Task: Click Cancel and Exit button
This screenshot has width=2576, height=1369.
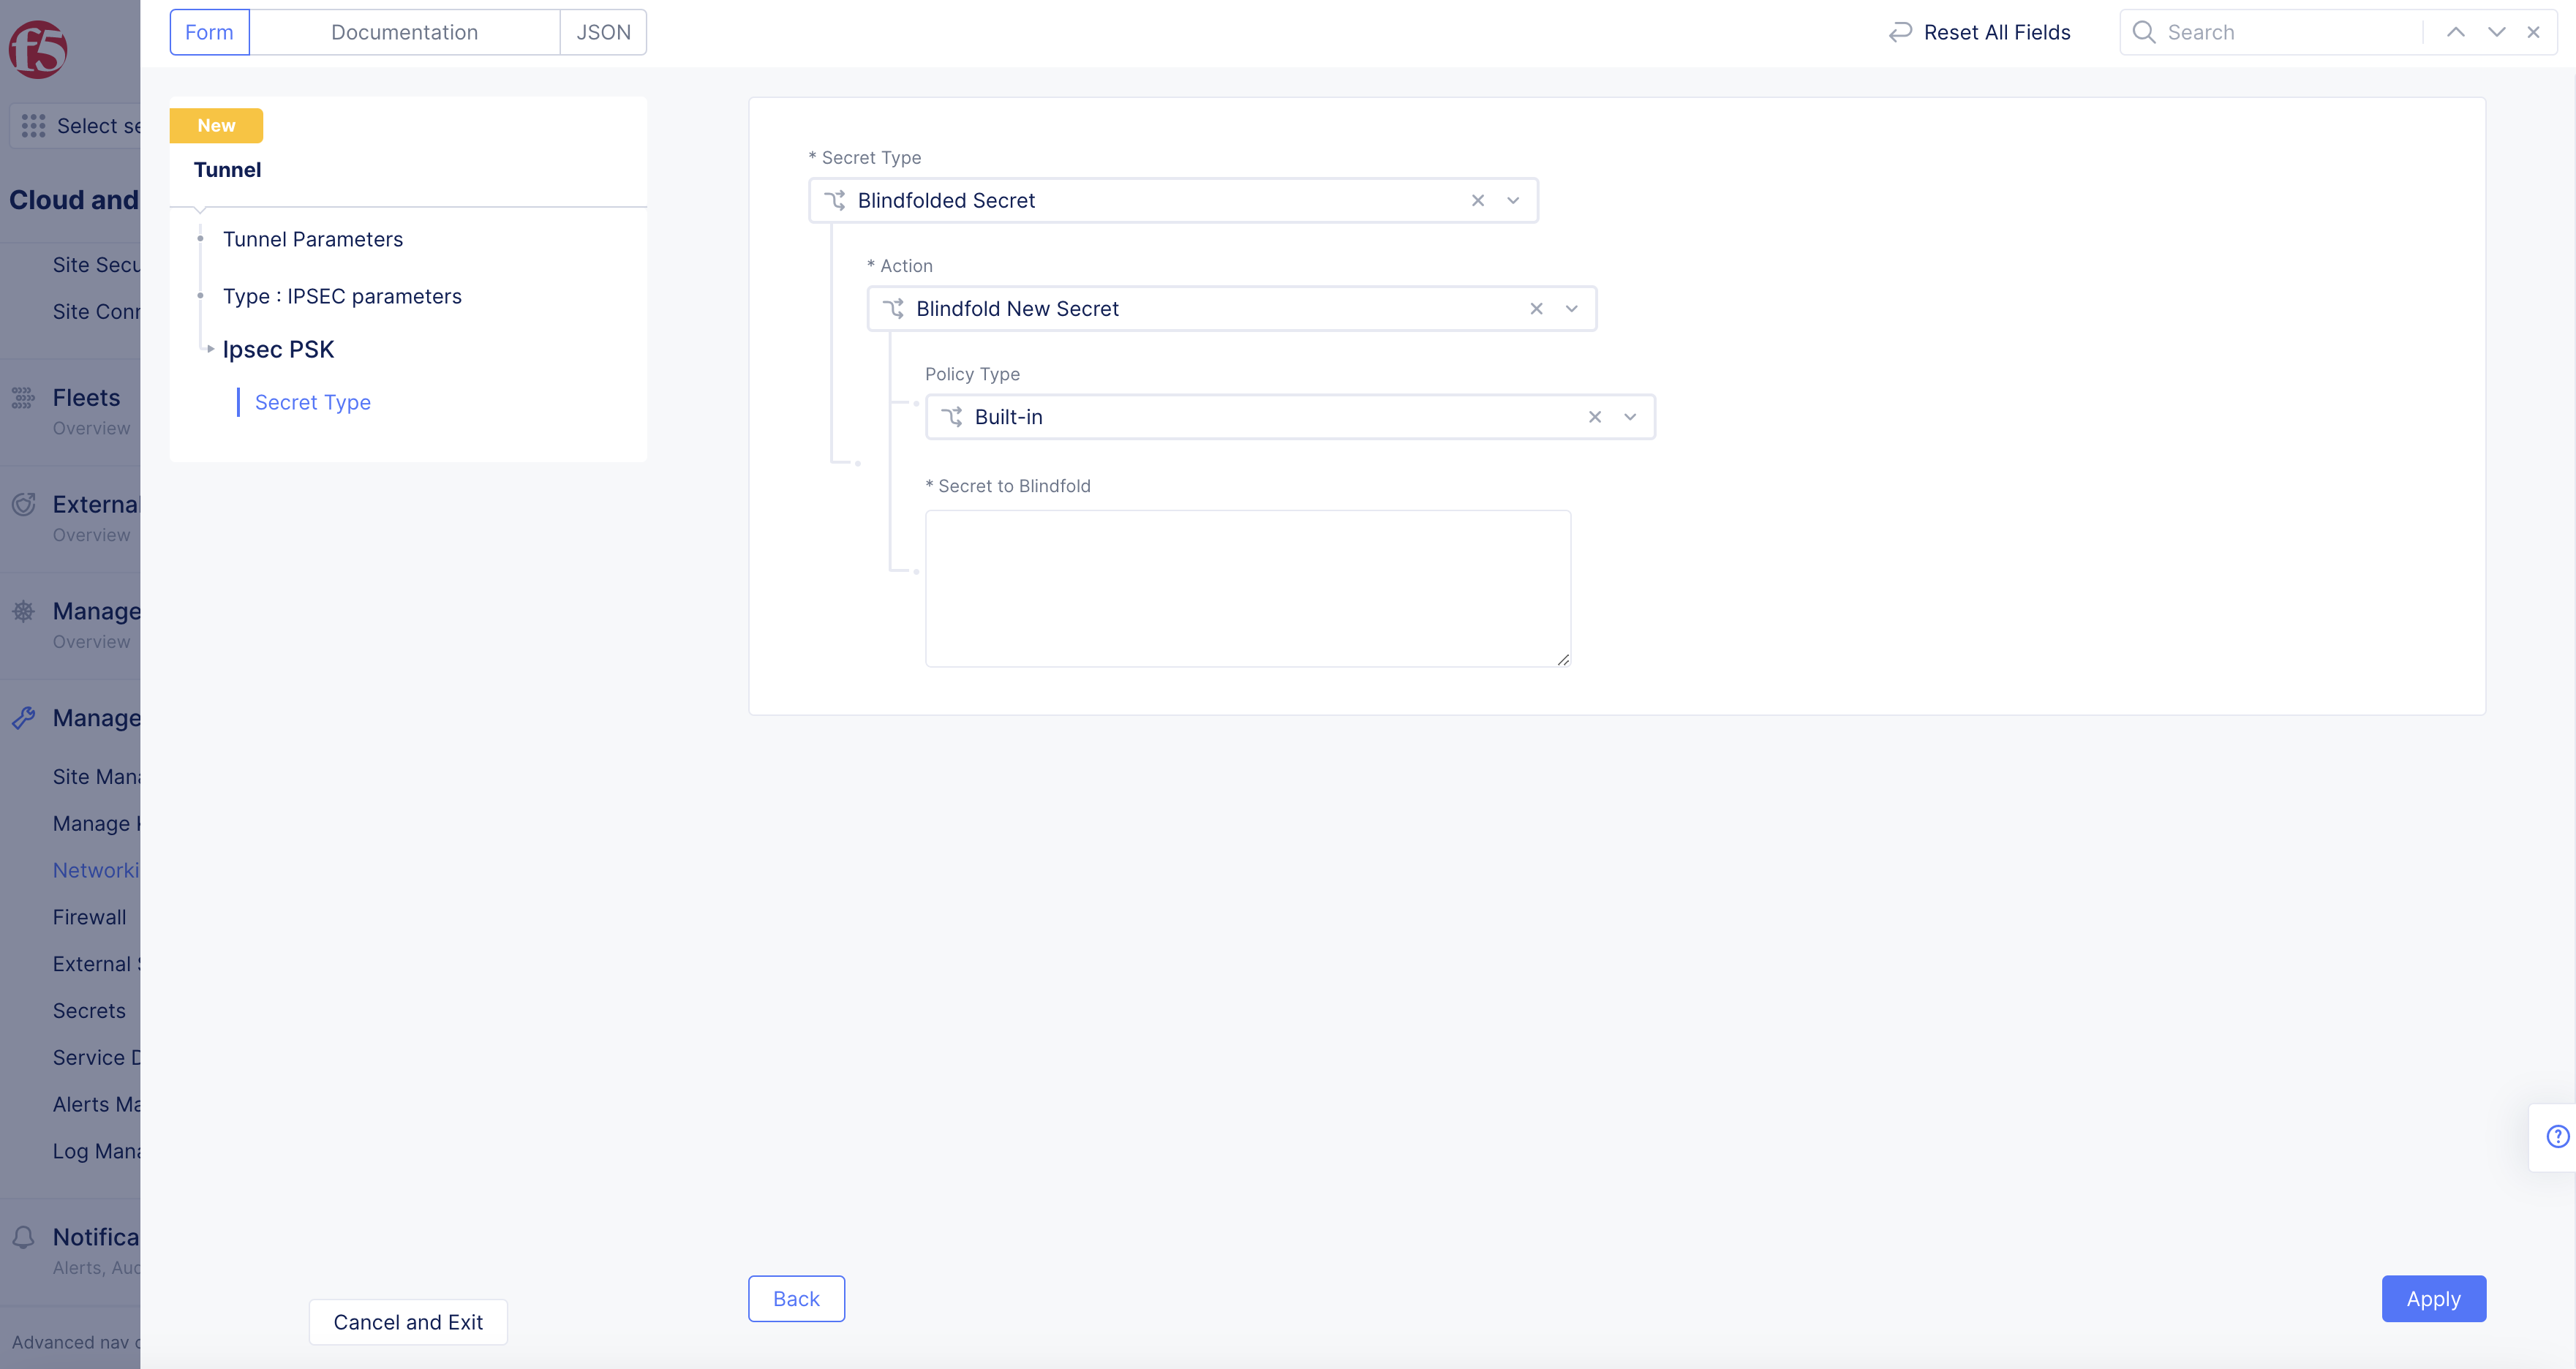Action: 408,1322
